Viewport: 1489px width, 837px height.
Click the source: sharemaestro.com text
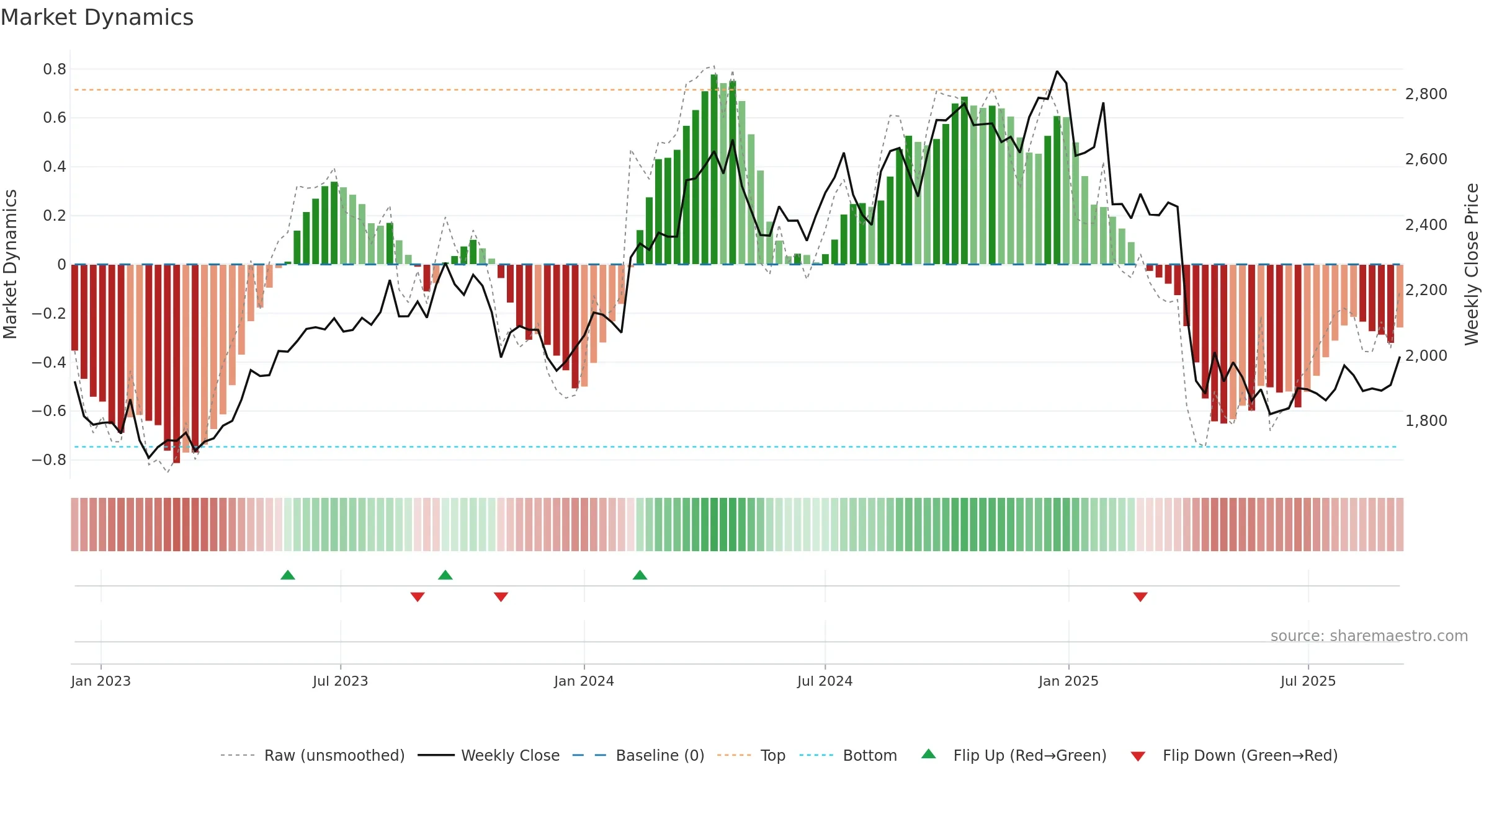point(1369,635)
